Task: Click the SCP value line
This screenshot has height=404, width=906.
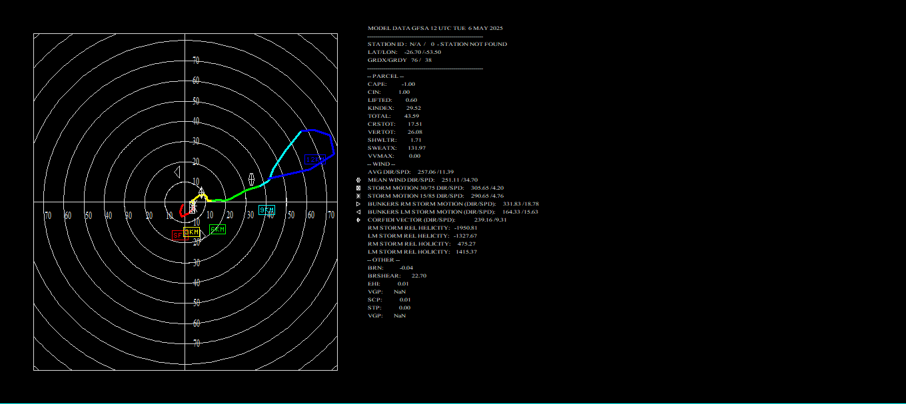Action: pos(389,300)
